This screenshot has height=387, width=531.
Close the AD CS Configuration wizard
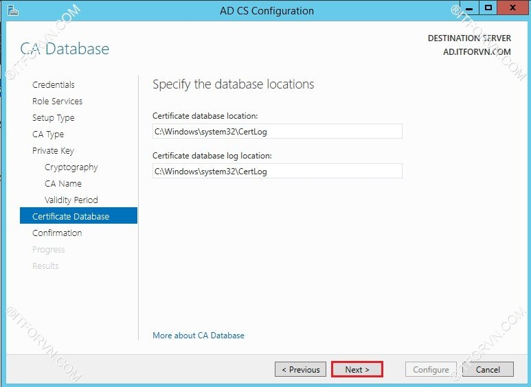pyautogui.click(x=512, y=8)
